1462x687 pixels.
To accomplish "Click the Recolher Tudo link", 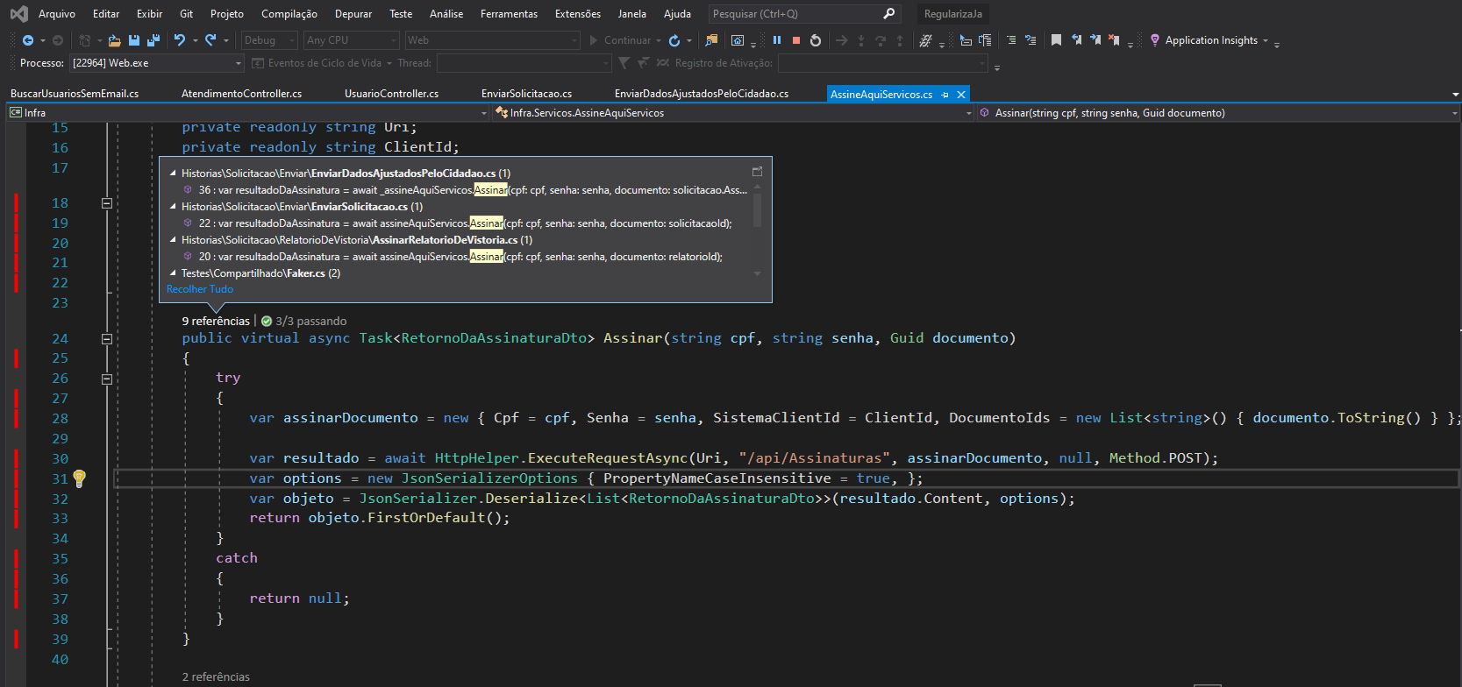I will (200, 289).
